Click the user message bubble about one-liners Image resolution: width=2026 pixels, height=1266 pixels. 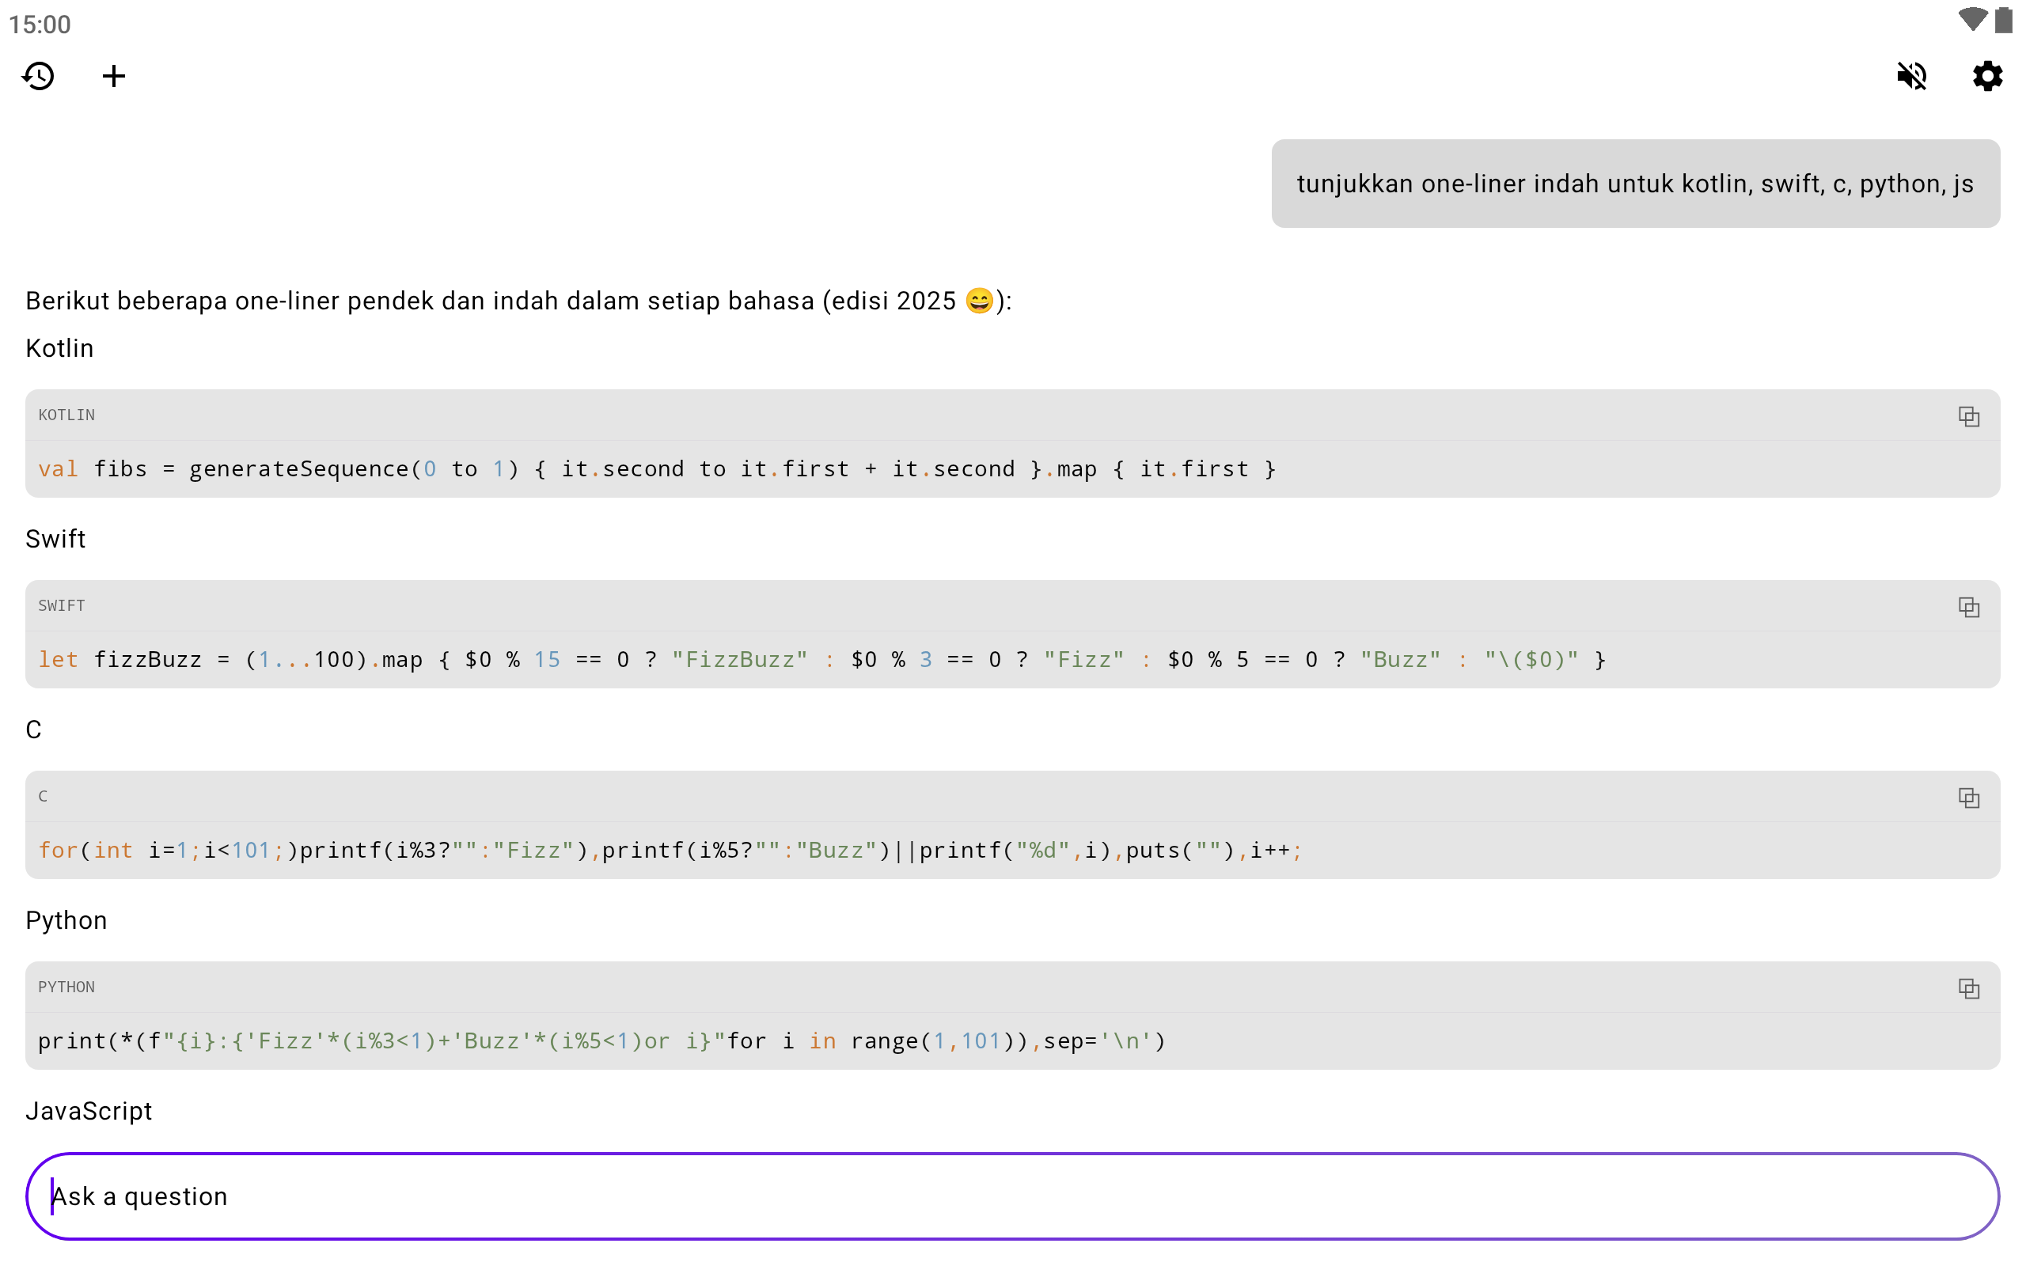1635,184
